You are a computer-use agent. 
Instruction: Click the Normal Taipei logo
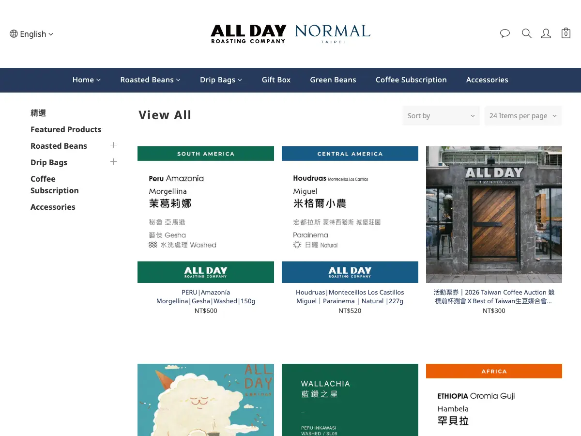333,34
